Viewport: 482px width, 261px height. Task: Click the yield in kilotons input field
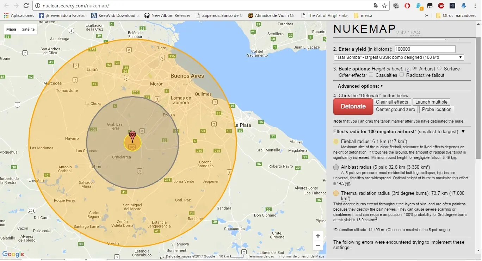point(425,49)
